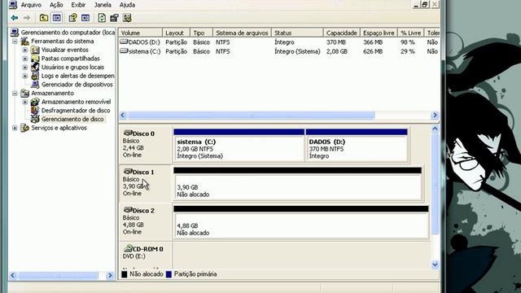Click the Gerenciamento de disco icon
Image resolution: width=521 pixels, height=293 pixels.
click(35, 119)
